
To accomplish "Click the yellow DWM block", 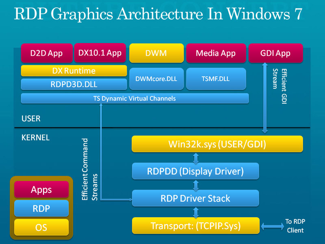I will pyautogui.click(x=156, y=53).
